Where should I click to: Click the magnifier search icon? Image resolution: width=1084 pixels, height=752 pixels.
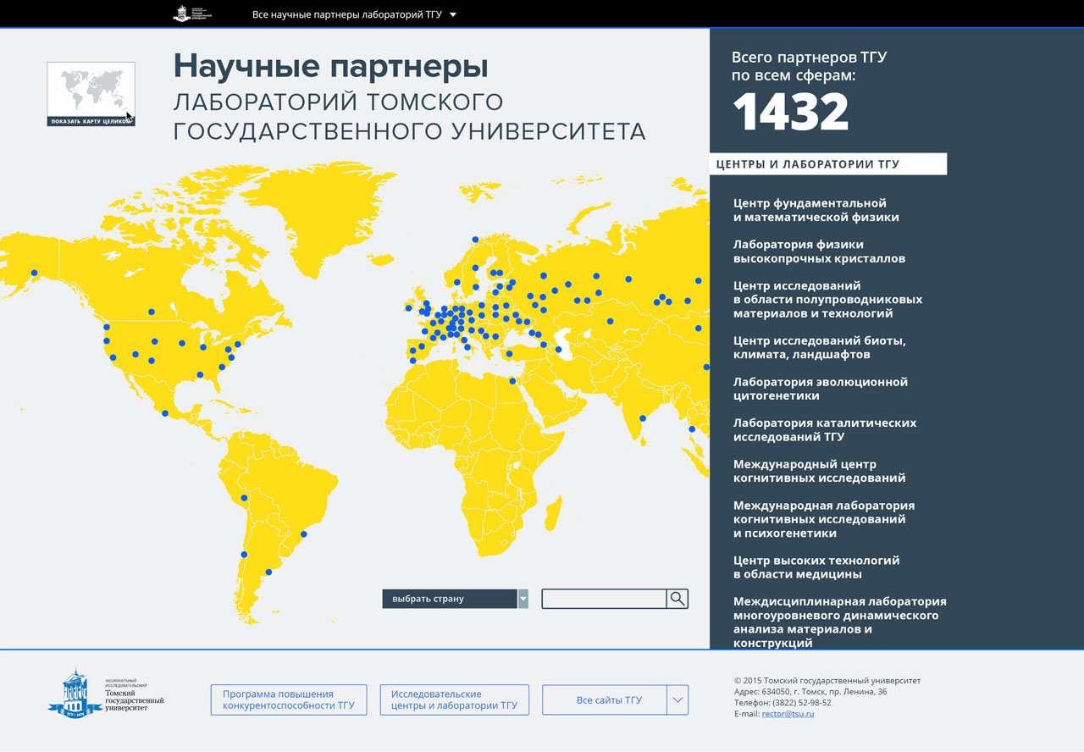point(677,599)
